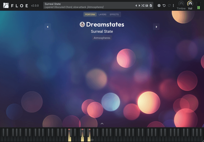
Task: Click the Dreamstates library title
Action: pyautogui.click(x=105, y=24)
